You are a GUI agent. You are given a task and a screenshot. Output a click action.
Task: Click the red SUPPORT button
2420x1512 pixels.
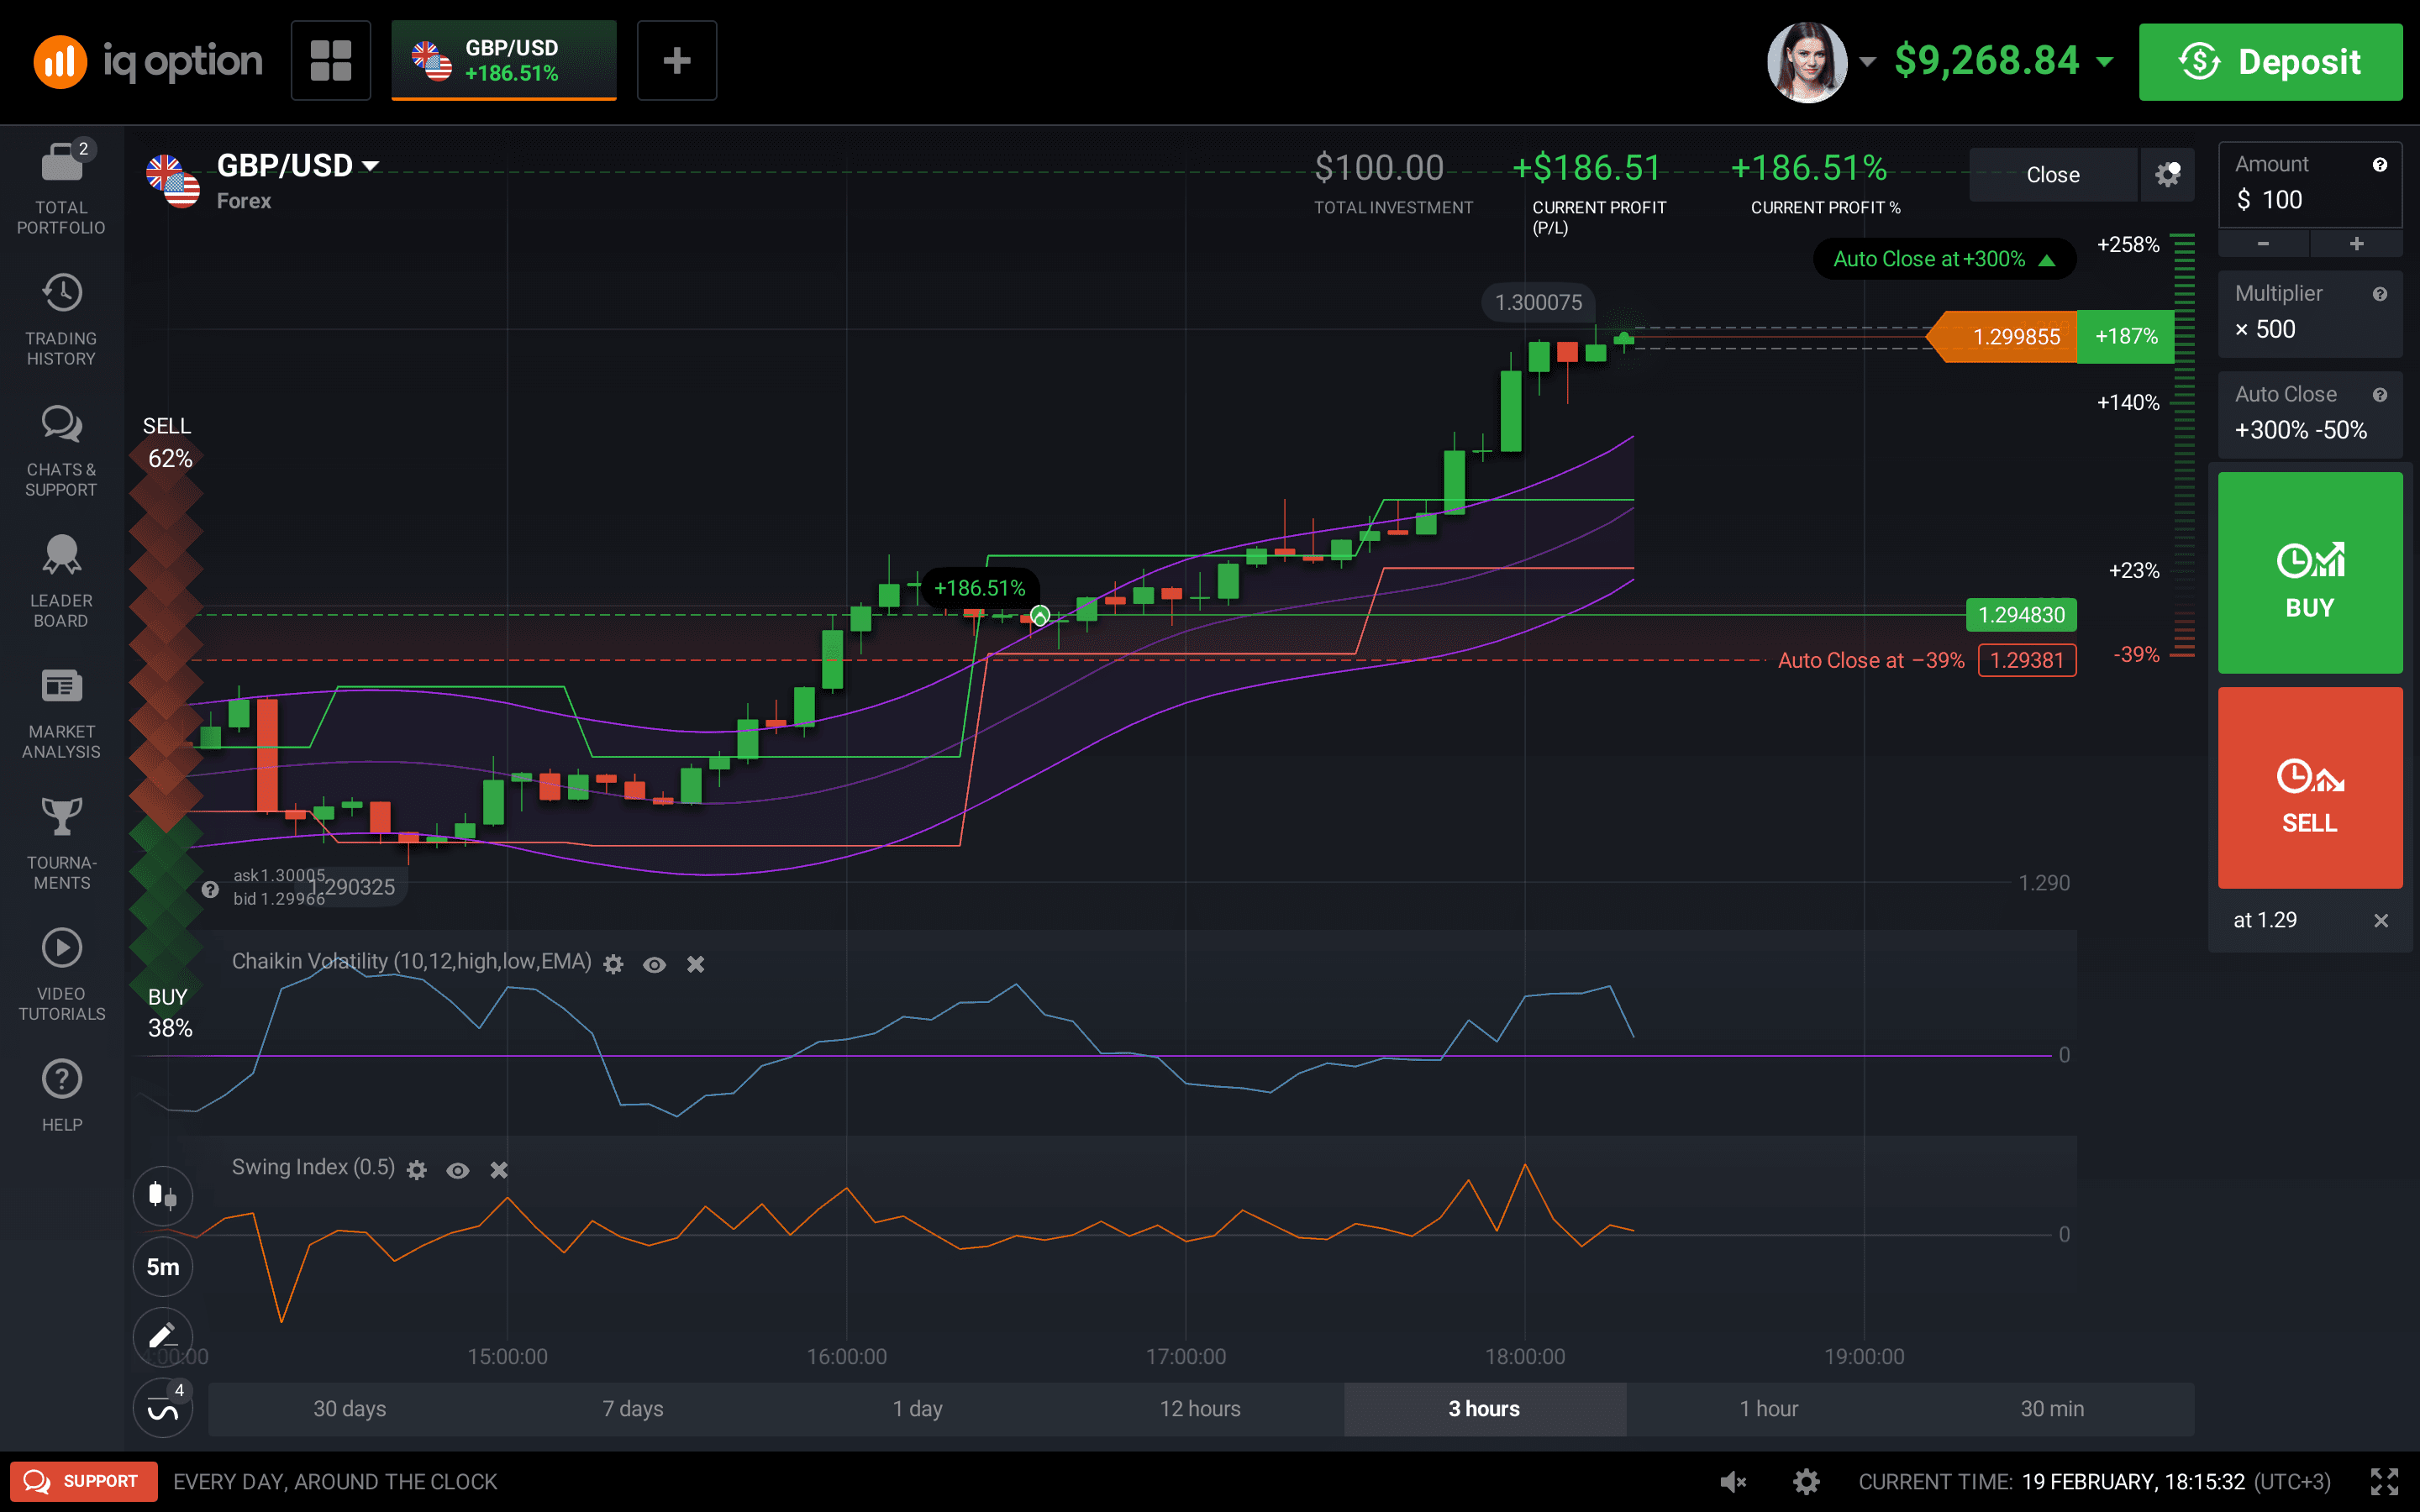[84, 1481]
